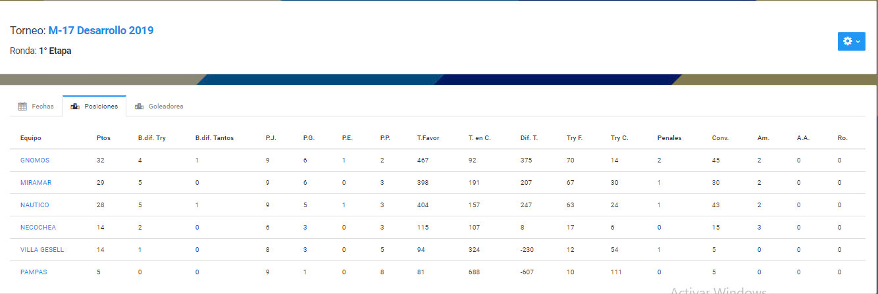The width and height of the screenshot is (878, 294).
Task: Open the GNOMOS team link
Action: 35,160
